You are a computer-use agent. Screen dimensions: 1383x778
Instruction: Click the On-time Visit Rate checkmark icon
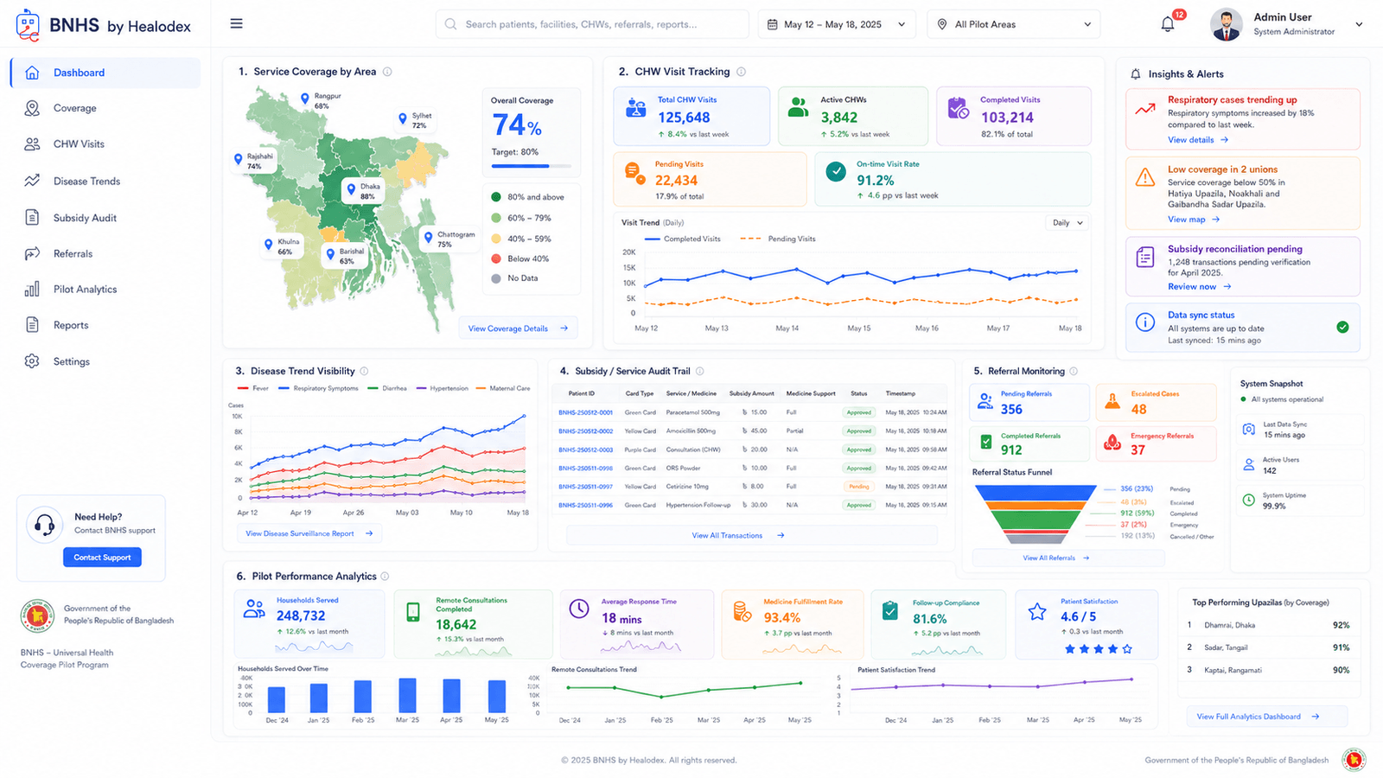click(836, 171)
